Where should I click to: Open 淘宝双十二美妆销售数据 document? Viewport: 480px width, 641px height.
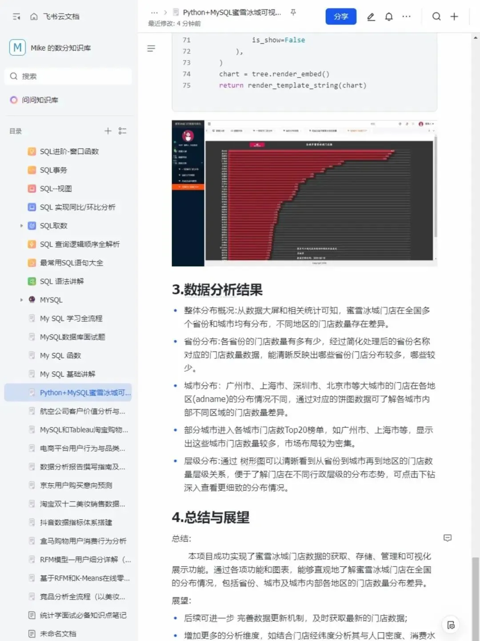(83, 504)
